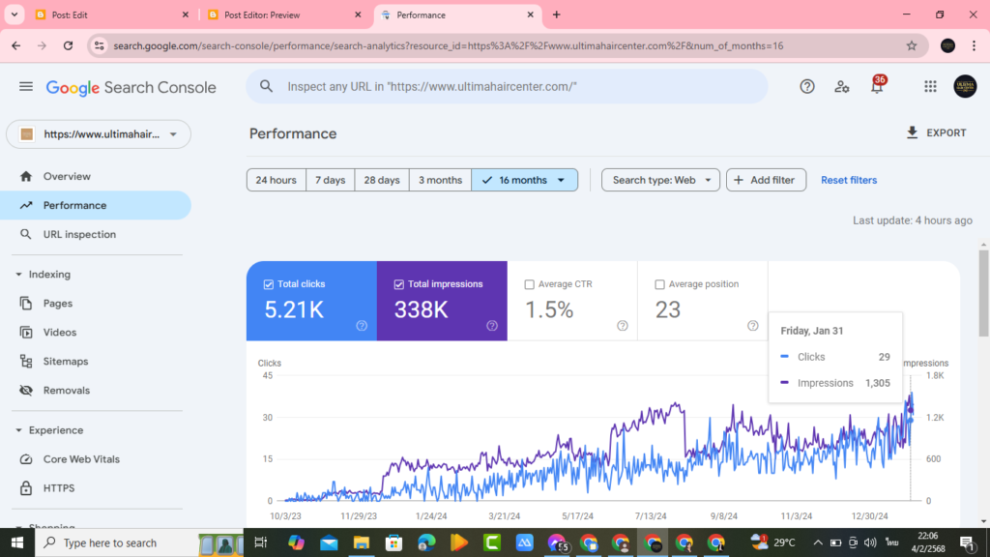This screenshot has height=557, width=990.
Task: Click the Add filter button
Action: pos(766,180)
